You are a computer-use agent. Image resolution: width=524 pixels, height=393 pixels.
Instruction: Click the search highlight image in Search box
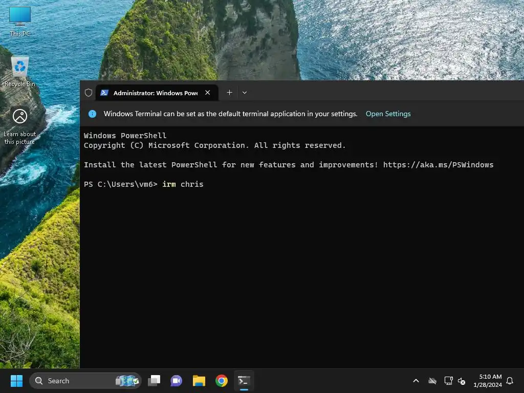(127, 381)
